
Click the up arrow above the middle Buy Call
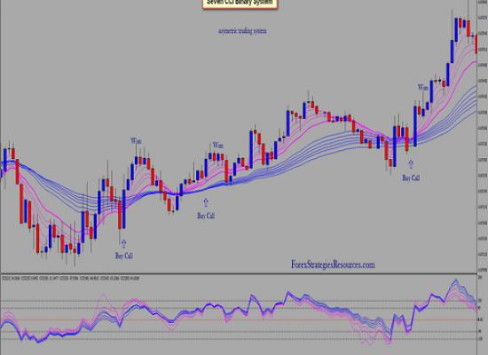coord(206,202)
